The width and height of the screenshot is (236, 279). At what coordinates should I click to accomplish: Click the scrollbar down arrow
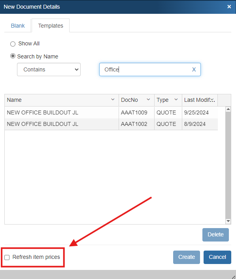click(x=228, y=221)
